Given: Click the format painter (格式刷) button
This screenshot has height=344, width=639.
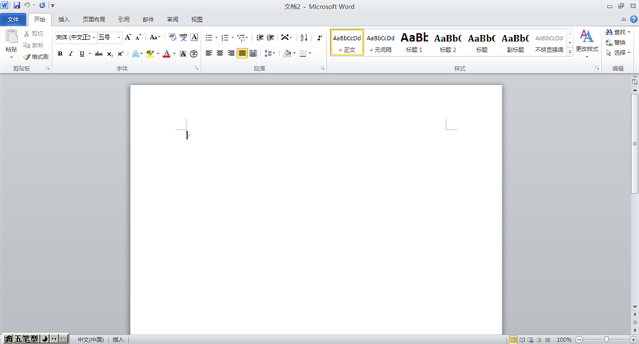Looking at the screenshot, I should click(x=36, y=57).
